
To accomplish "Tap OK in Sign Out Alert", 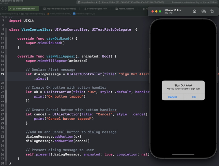I will [x=194, y=97].
